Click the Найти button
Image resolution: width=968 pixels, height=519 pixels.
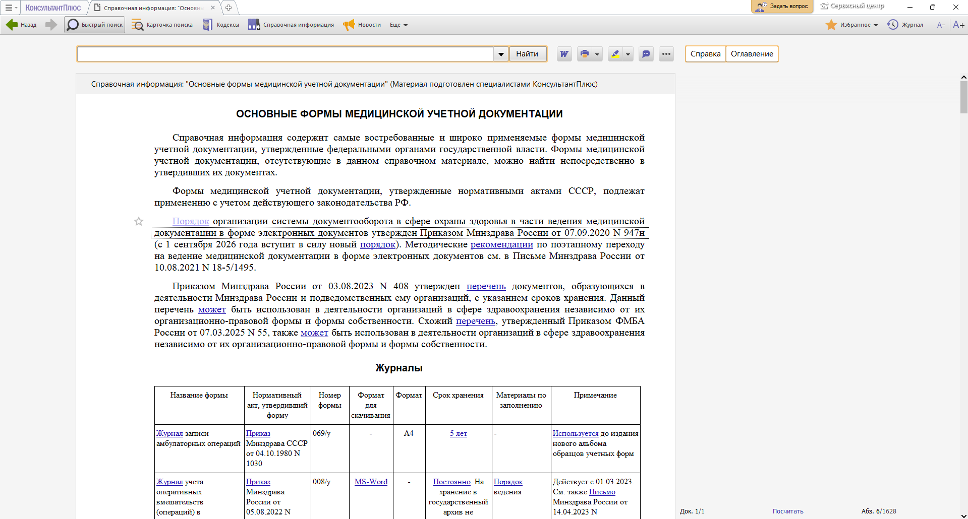[528, 54]
